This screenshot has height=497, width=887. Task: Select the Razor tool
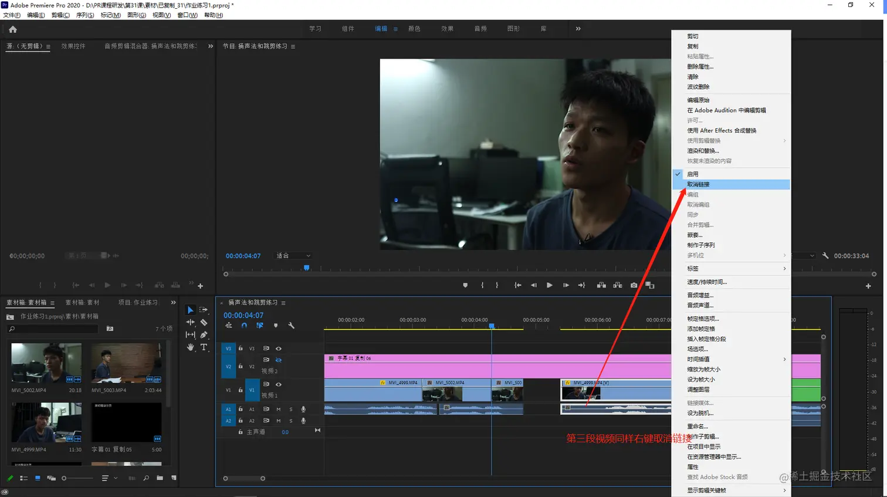click(x=204, y=322)
